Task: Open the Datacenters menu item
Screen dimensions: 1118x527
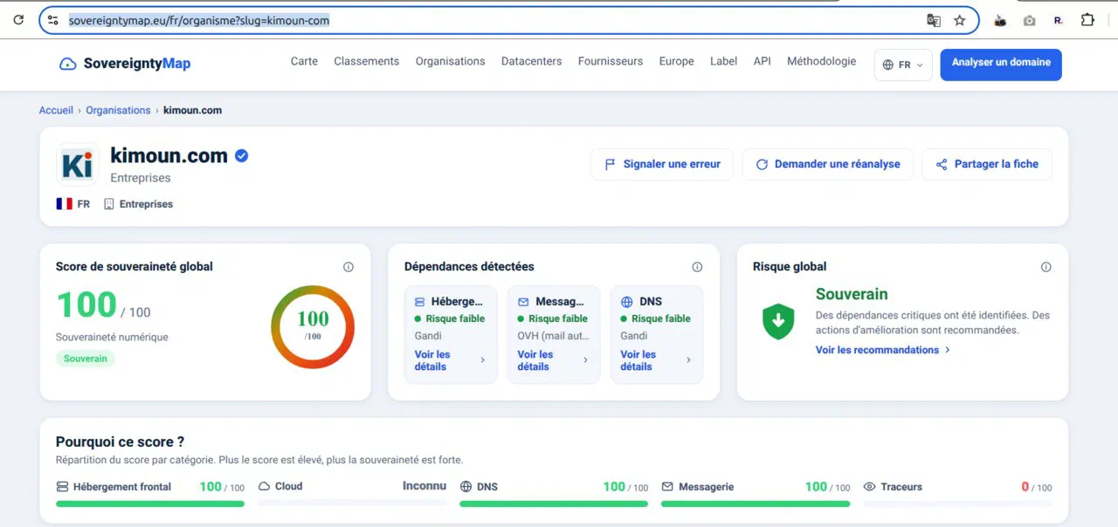Action: coord(531,61)
